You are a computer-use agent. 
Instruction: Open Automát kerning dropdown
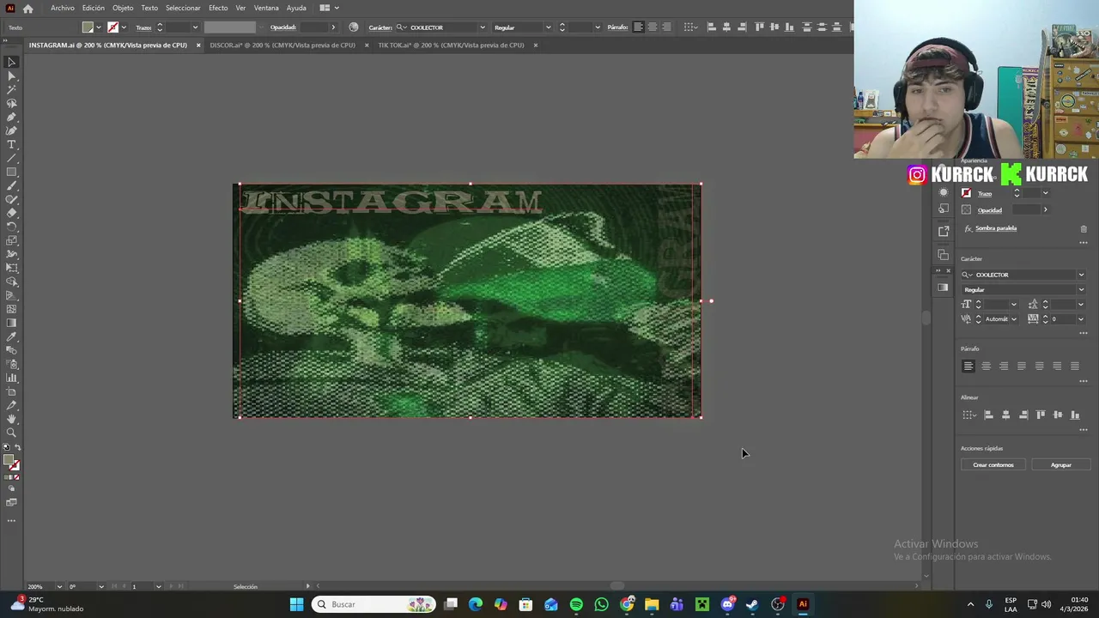click(1013, 319)
